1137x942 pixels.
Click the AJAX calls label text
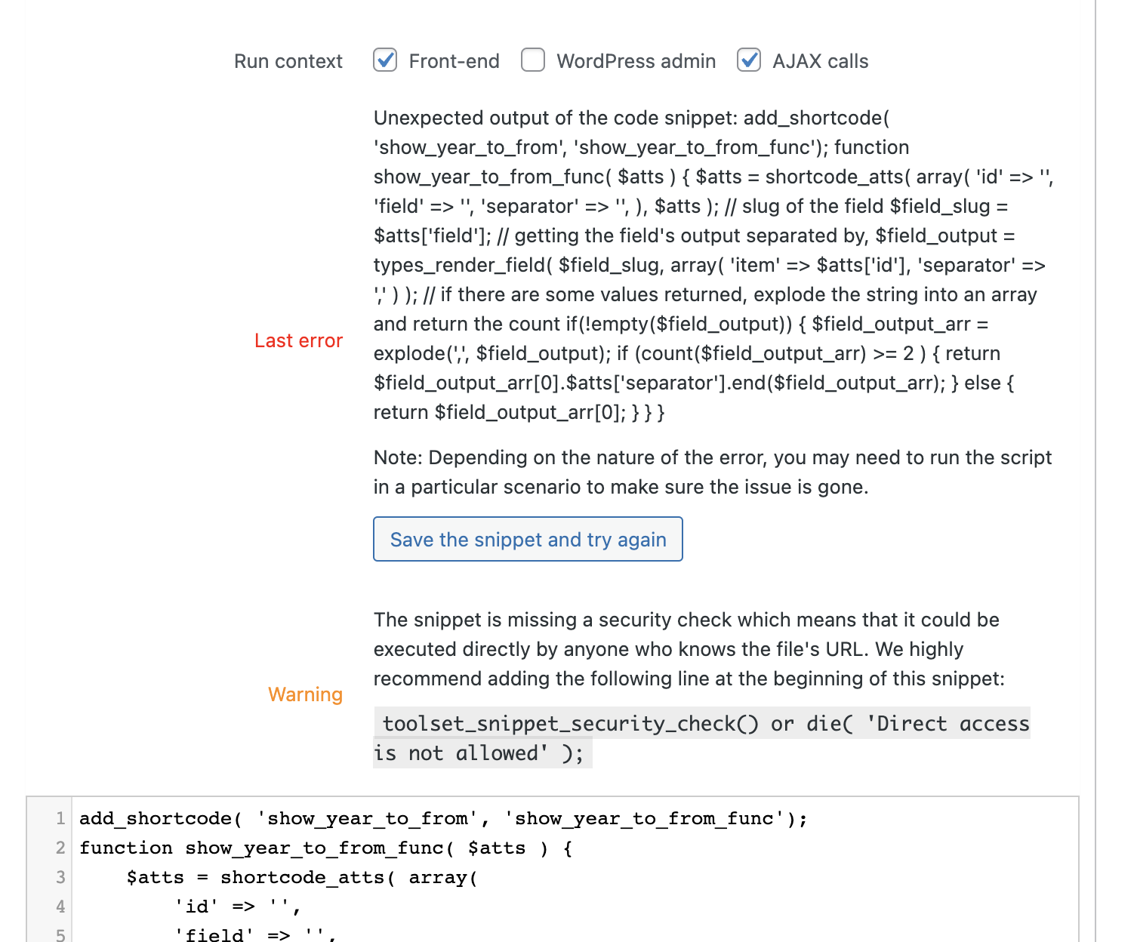[x=820, y=61]
